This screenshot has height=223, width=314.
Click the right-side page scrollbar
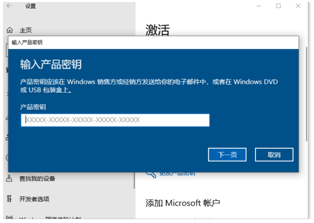click(x=306, y=94)
